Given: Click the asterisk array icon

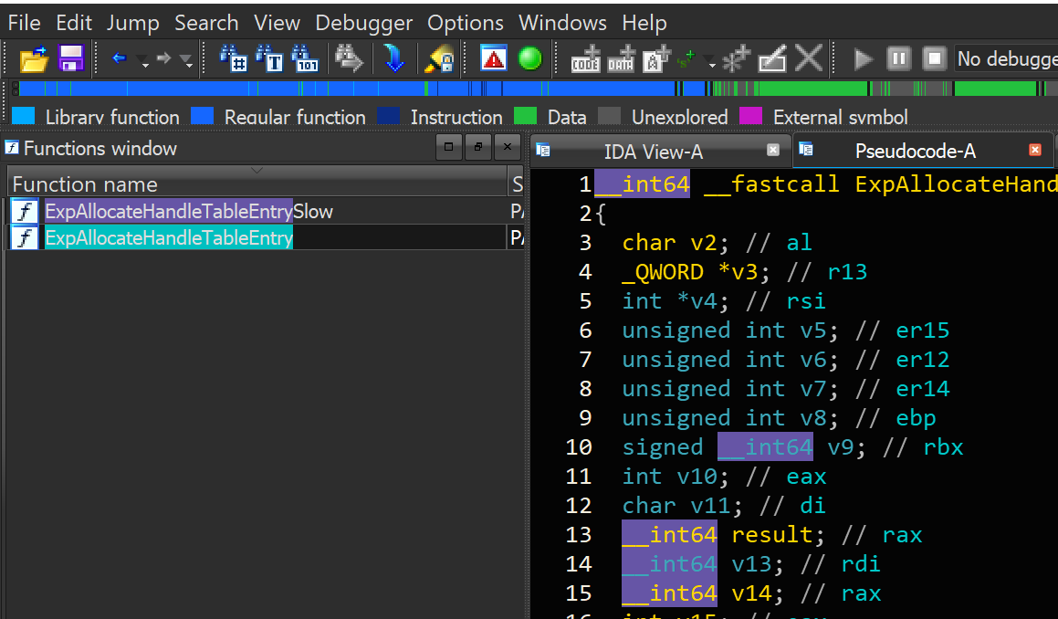Looking at the screenshot, I should [x=736, y=58].
